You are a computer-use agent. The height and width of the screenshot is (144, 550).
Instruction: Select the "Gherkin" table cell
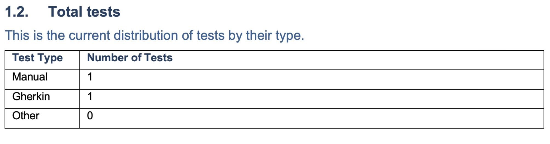click(42, 99)
